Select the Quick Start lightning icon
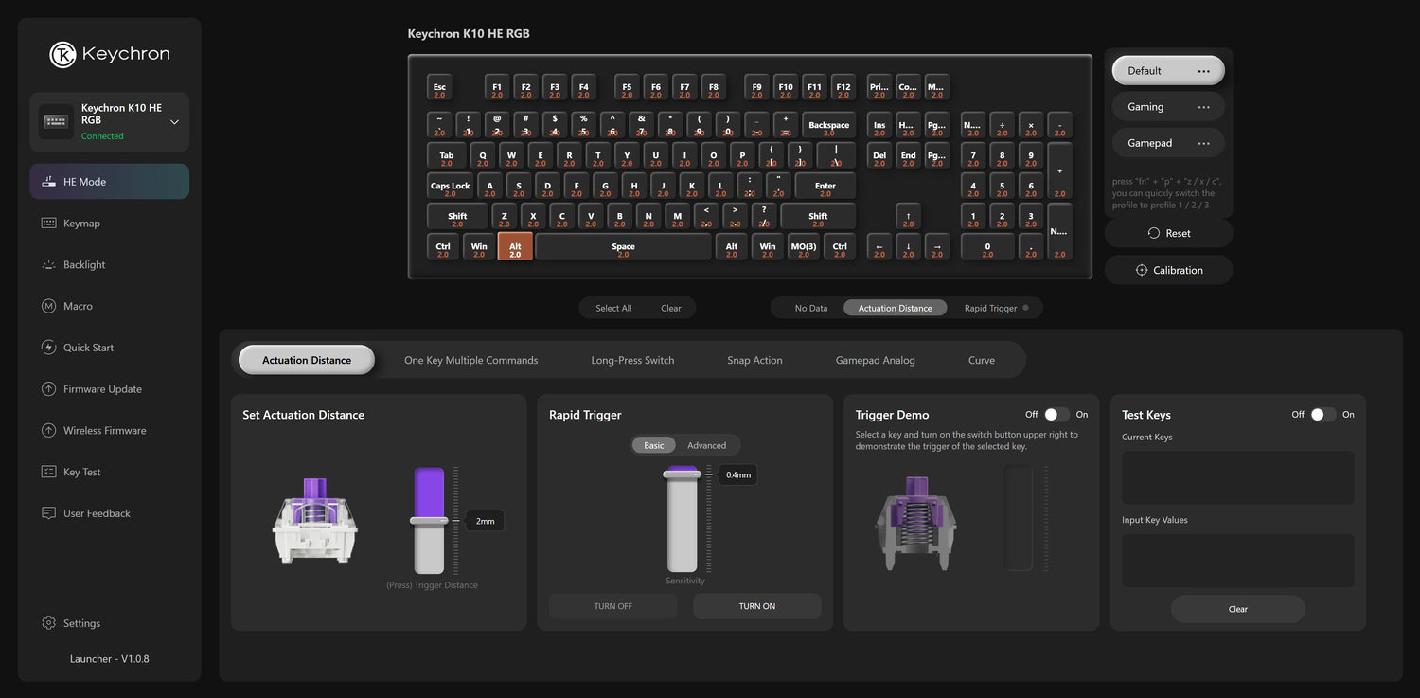The image size is (1420, 698). (x=48, y=348)
